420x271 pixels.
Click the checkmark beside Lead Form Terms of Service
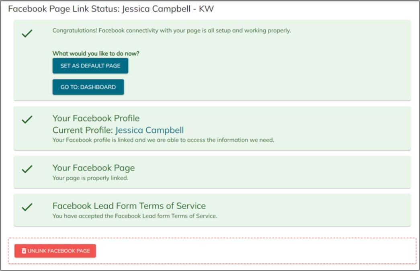point(27,206)
